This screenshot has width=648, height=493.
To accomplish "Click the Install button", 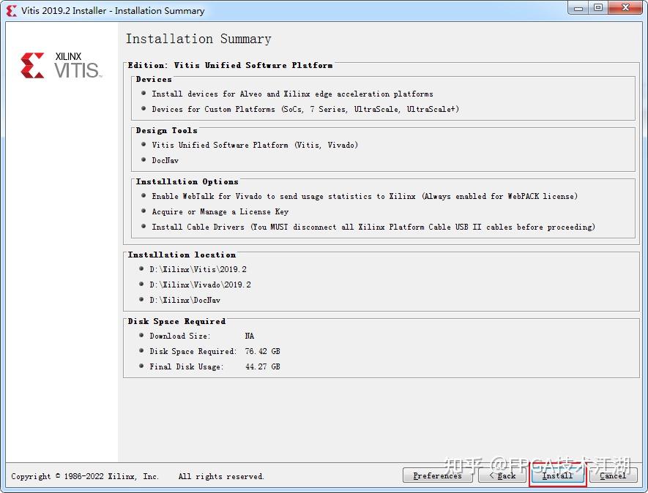I will (x=557, y=475).
